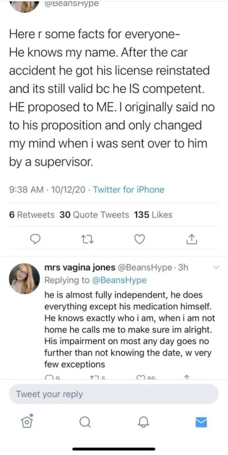Viewport: 228px width, 455px height.
Task: Open the Search tab magnifier
Action: pyautogui.click(x=85, y=422)
